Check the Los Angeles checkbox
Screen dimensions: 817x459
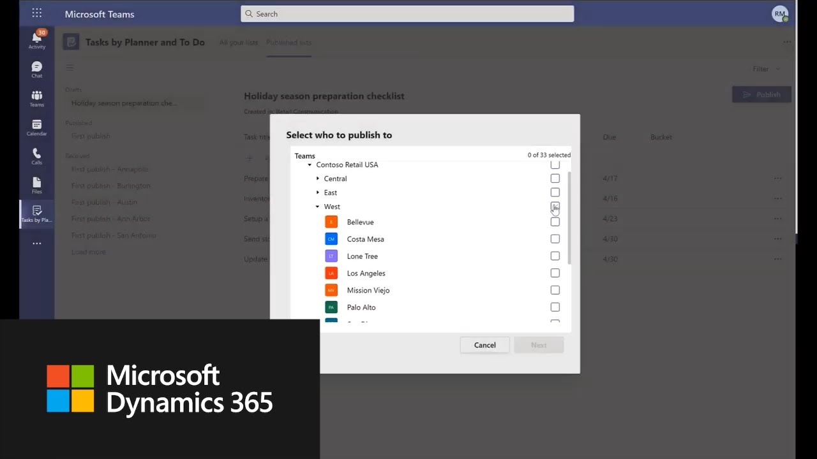(x=555, y=273)
